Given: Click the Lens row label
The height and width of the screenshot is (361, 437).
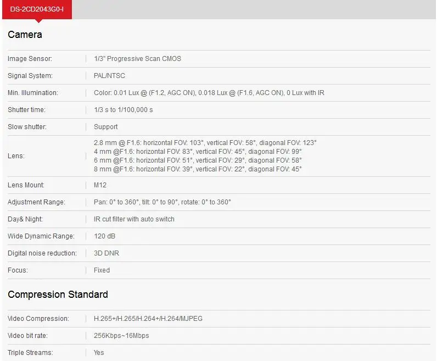Looking at the screenshot, I should [x=16, y=156].
